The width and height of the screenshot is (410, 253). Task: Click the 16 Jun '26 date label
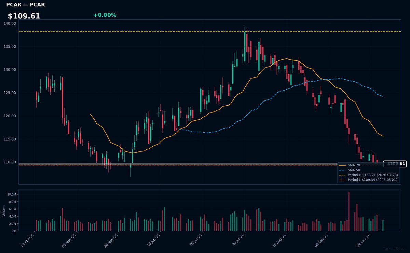pyautogui.click(x=153, y=241)
